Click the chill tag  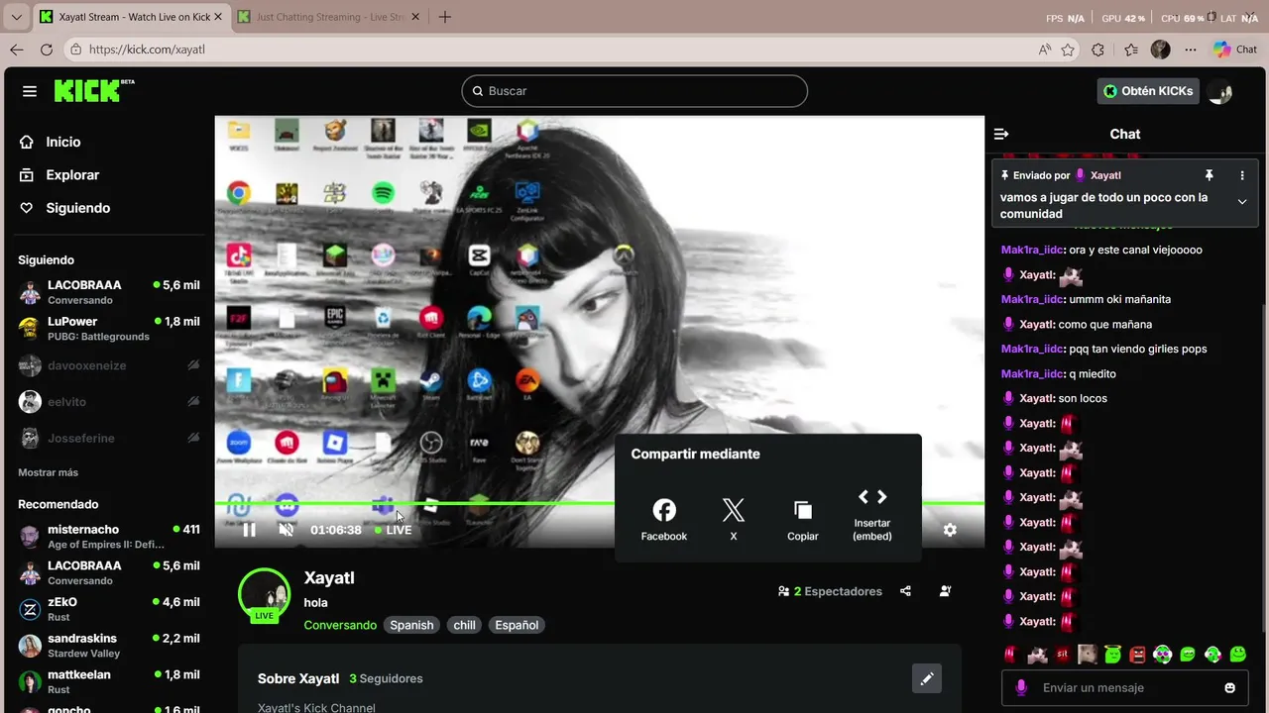(465, 625)
